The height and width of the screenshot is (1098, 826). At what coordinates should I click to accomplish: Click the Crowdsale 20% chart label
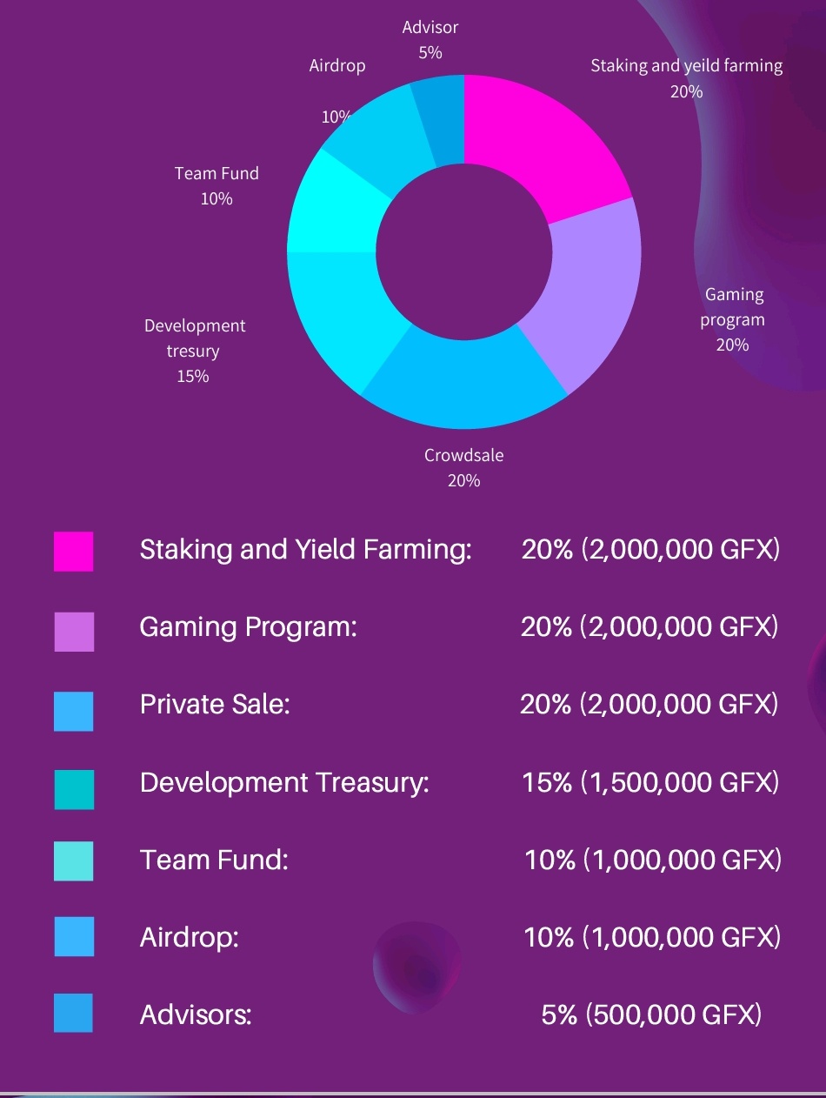[x=463, y=467]
